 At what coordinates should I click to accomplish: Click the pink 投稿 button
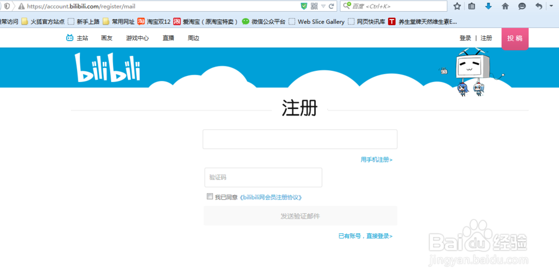(515, 39)
